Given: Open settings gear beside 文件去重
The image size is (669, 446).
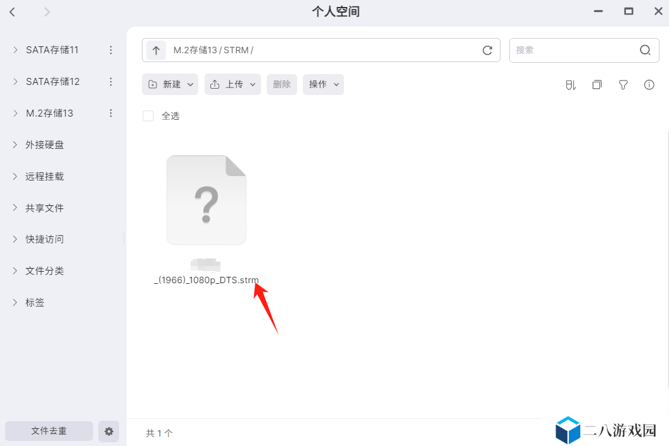Looking at the screenshot, I should (x=109, y=431).
